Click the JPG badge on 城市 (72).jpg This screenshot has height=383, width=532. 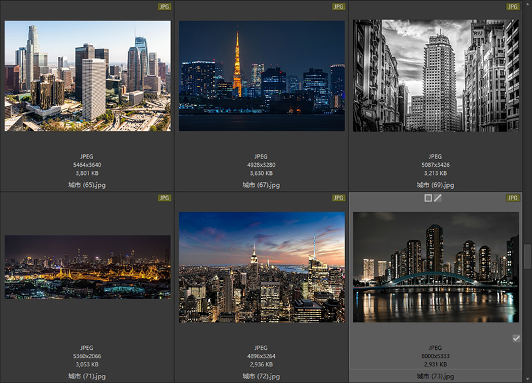pyautogui.click(x=339, y=197)
